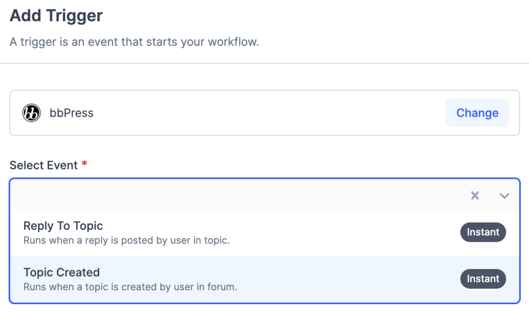The image size is (529, 314).
Task: Click the bbPress app name text
Action: pos(71,113)
